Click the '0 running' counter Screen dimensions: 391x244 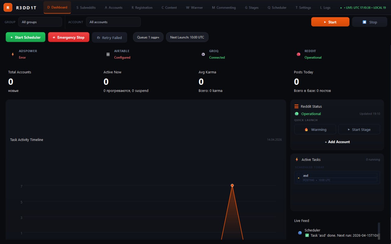(x=373, y=160)
